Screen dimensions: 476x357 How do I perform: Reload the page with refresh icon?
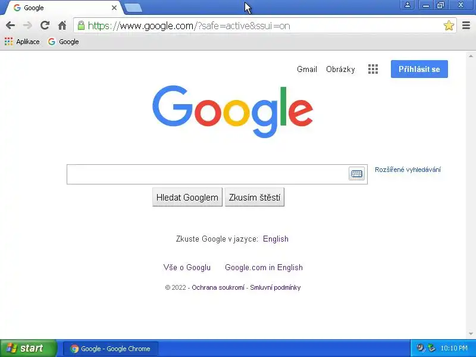45,26
